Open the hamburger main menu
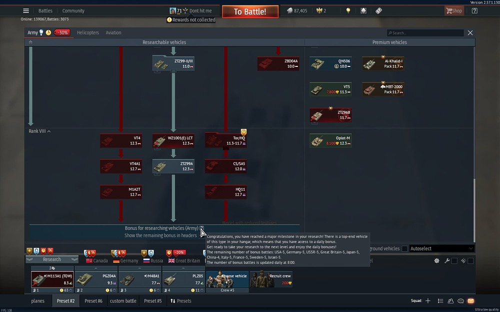Image resolution: width=500 pixels, height=312 pixels. (x=26, y=11)
